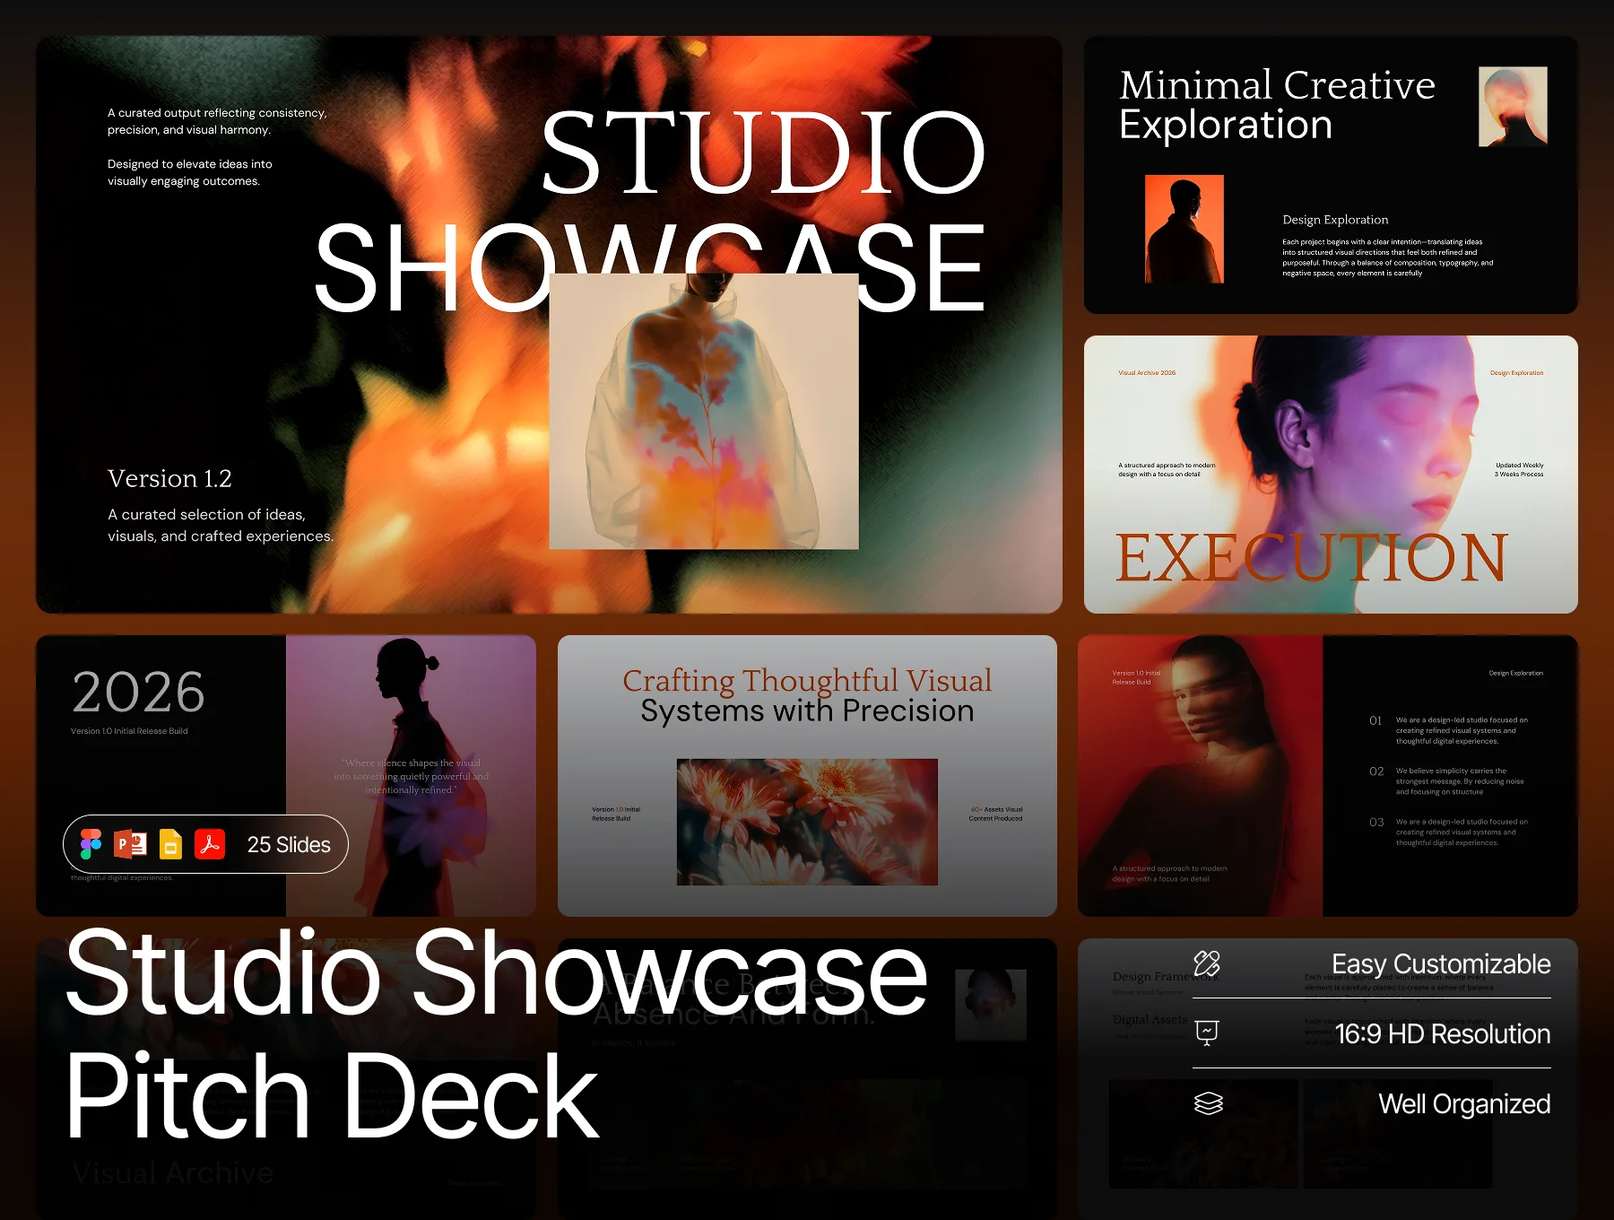Open the red Adobe PDF icon
The width and height of the screenshot is (1614, 1220).
210,844
